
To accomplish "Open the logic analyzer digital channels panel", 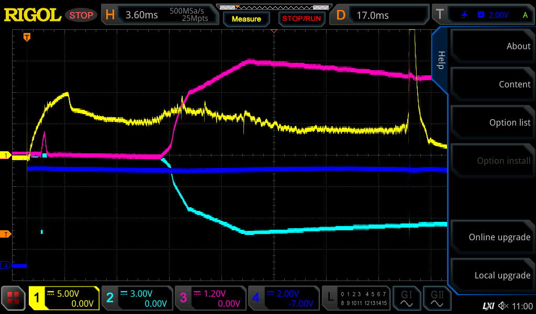I will (356, 298).
